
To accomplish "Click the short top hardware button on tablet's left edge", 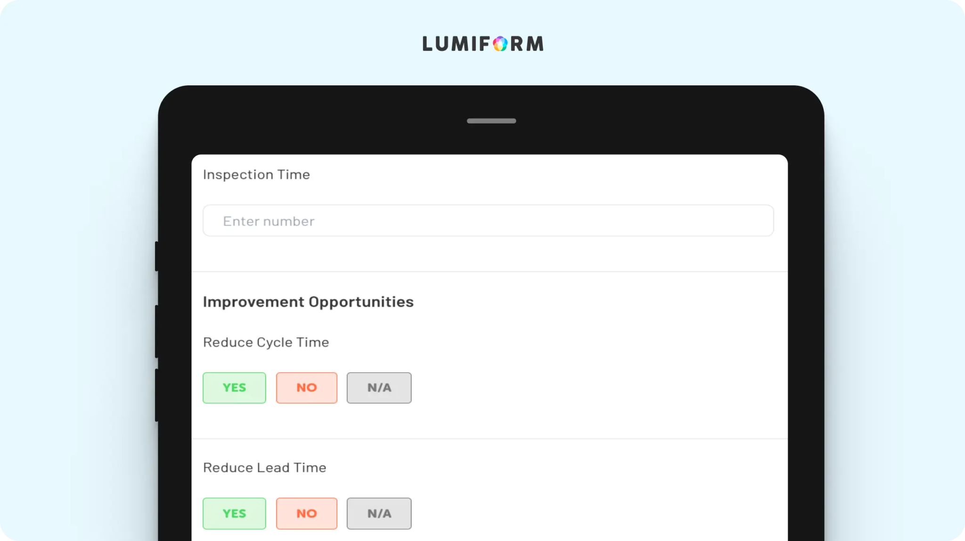I will 156,256.
